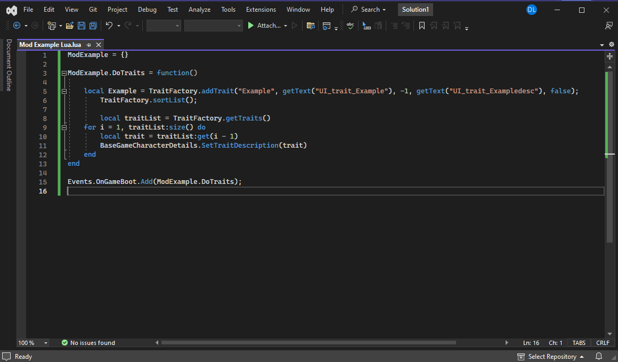Click the Find in Files icon

pyautogui.click(x=311, y=26)
